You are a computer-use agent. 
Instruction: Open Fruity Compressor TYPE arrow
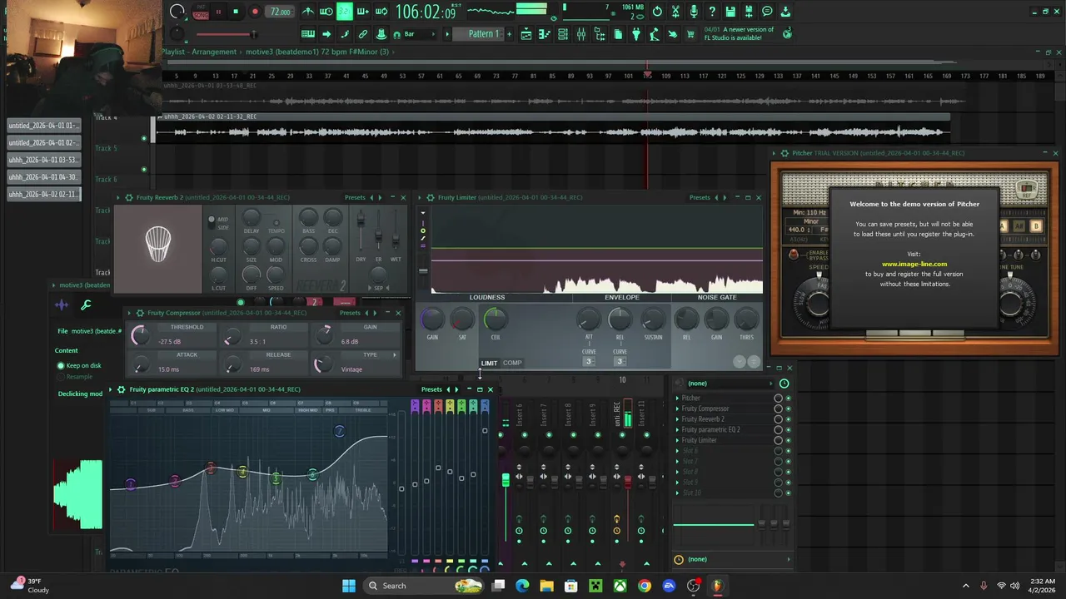tap(395, 355)
